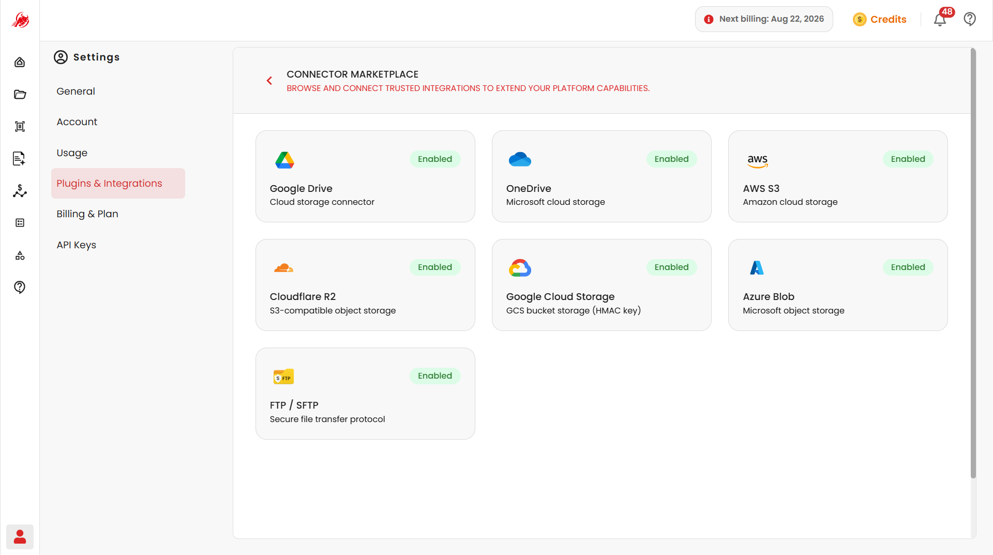The width and height of the screenshot is (993, 555).
Task: Click the Credits link
Action: pos(888,20)
